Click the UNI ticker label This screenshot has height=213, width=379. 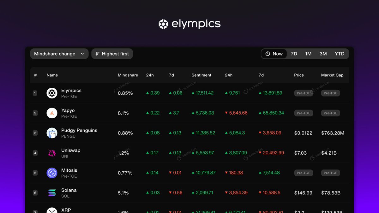[x=65, y=156]
